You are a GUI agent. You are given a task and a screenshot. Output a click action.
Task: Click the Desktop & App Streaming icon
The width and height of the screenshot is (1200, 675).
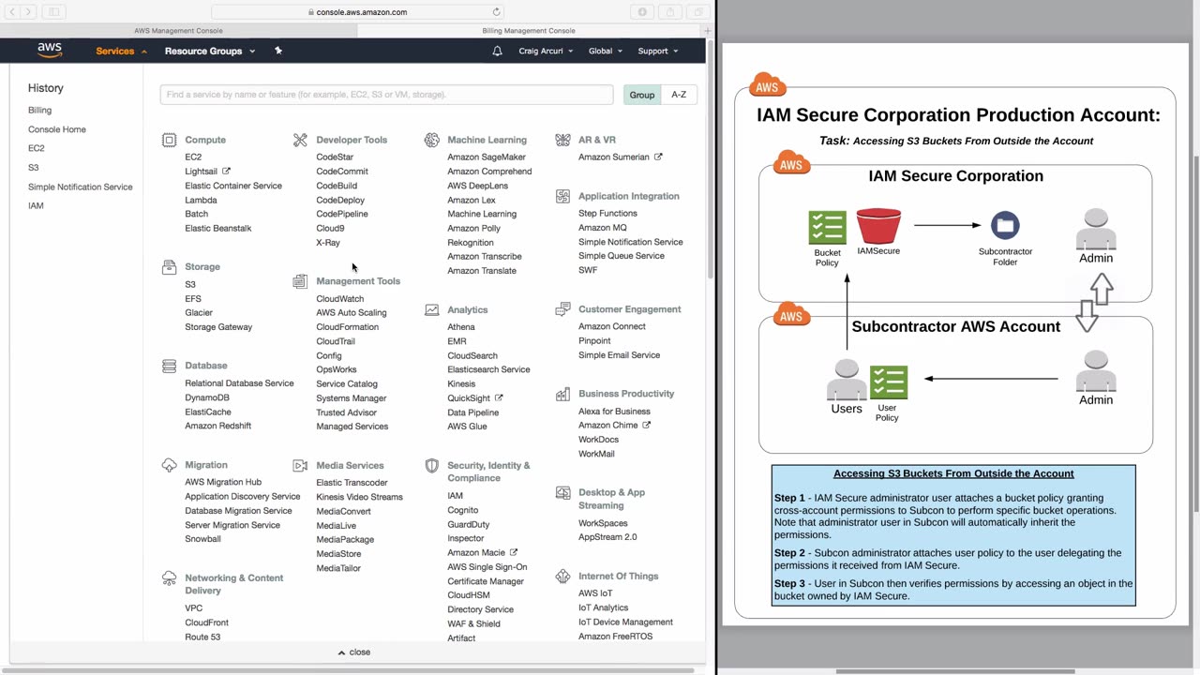click(562, 492)
